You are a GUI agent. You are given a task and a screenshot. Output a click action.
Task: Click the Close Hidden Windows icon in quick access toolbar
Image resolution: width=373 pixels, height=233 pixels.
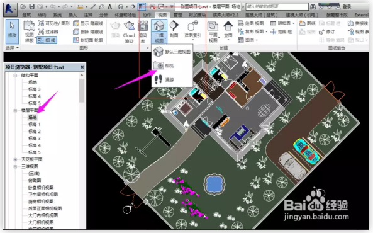(x=152, y=7)
